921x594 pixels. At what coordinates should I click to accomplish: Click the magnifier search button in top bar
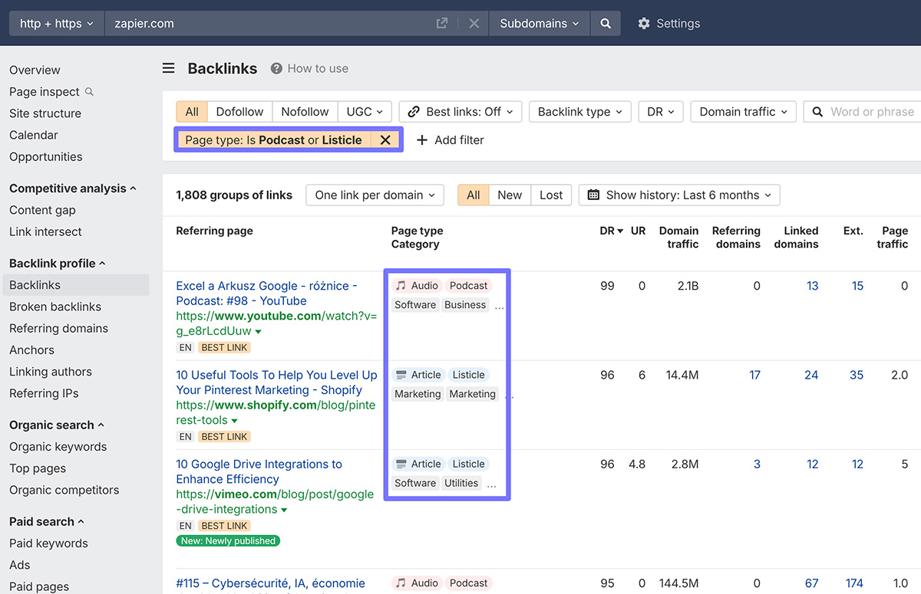pos(606,24)
